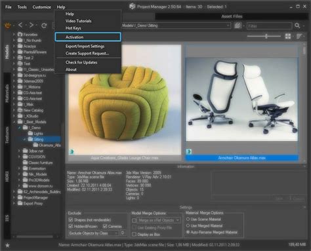Click the orange crown logo icon
This screenshot has height=251, width=311.
pos(8,26)
